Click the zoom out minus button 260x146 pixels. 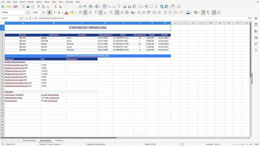[234, 144]
